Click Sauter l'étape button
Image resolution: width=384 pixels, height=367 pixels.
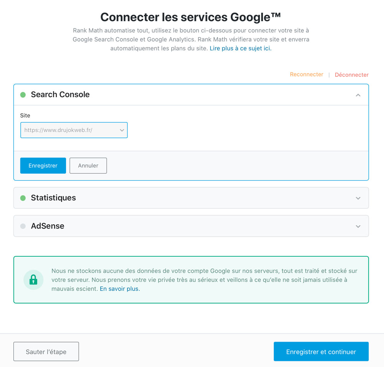[46, 352]
